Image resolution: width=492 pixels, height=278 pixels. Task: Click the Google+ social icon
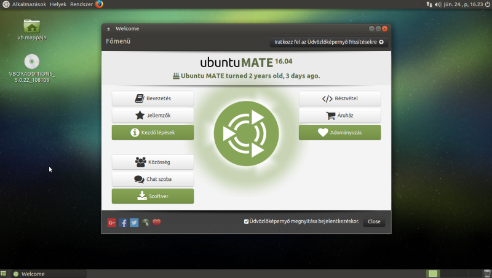coord(112,223)
